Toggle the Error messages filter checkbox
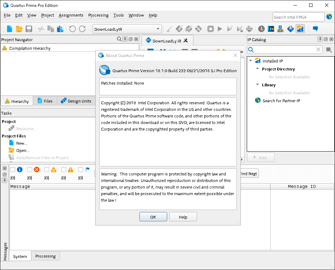The height and width of the screenshot is (270, 335). [30, 170]
